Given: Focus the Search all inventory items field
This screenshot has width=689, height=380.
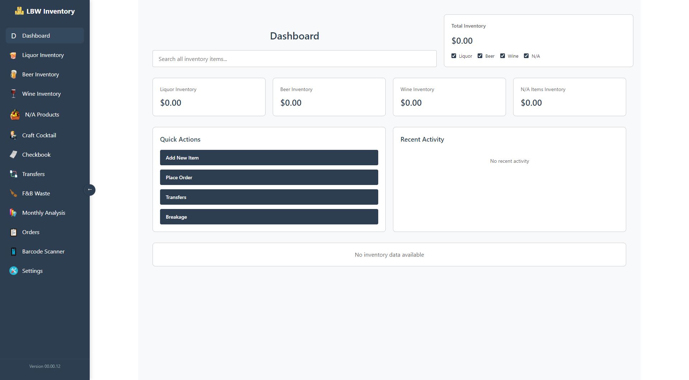Looking at the screenshot, I should 294,59.
